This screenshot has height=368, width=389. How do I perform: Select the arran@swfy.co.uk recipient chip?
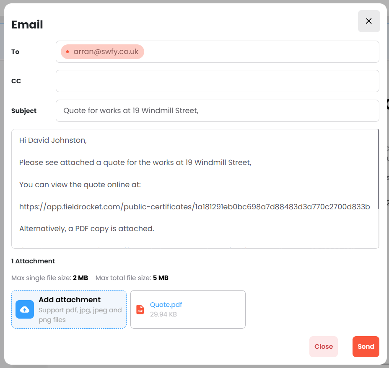pyautogui.click(x=102, y=51)
